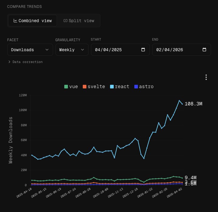Screen dimensions: 218x212
Task: Click the End date input field
Action: [x=176, y=50]
